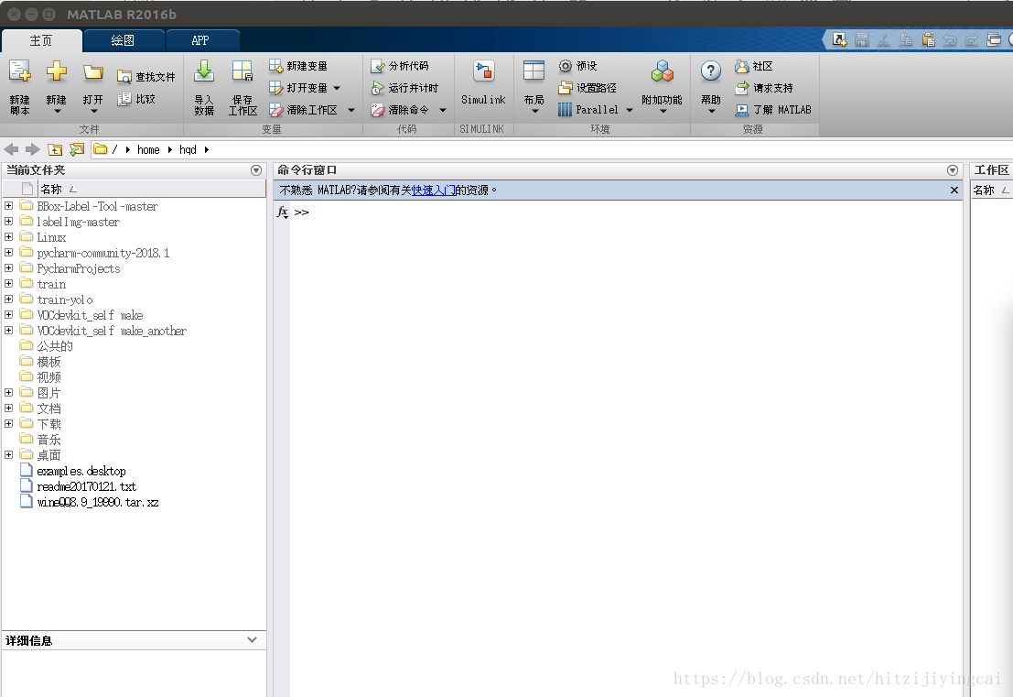The image size is (1013, 697).
Task: Open Community (社区)
Action: pyautogui.click(x=754, y=66)
